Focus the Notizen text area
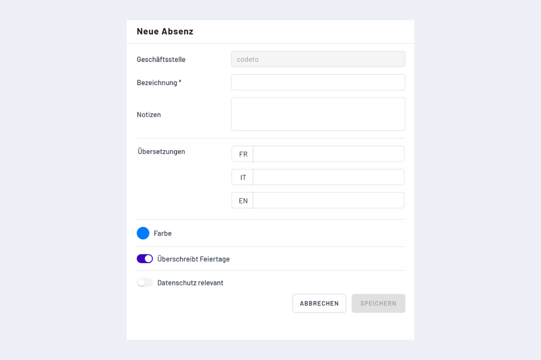 [x=318, y=114]
